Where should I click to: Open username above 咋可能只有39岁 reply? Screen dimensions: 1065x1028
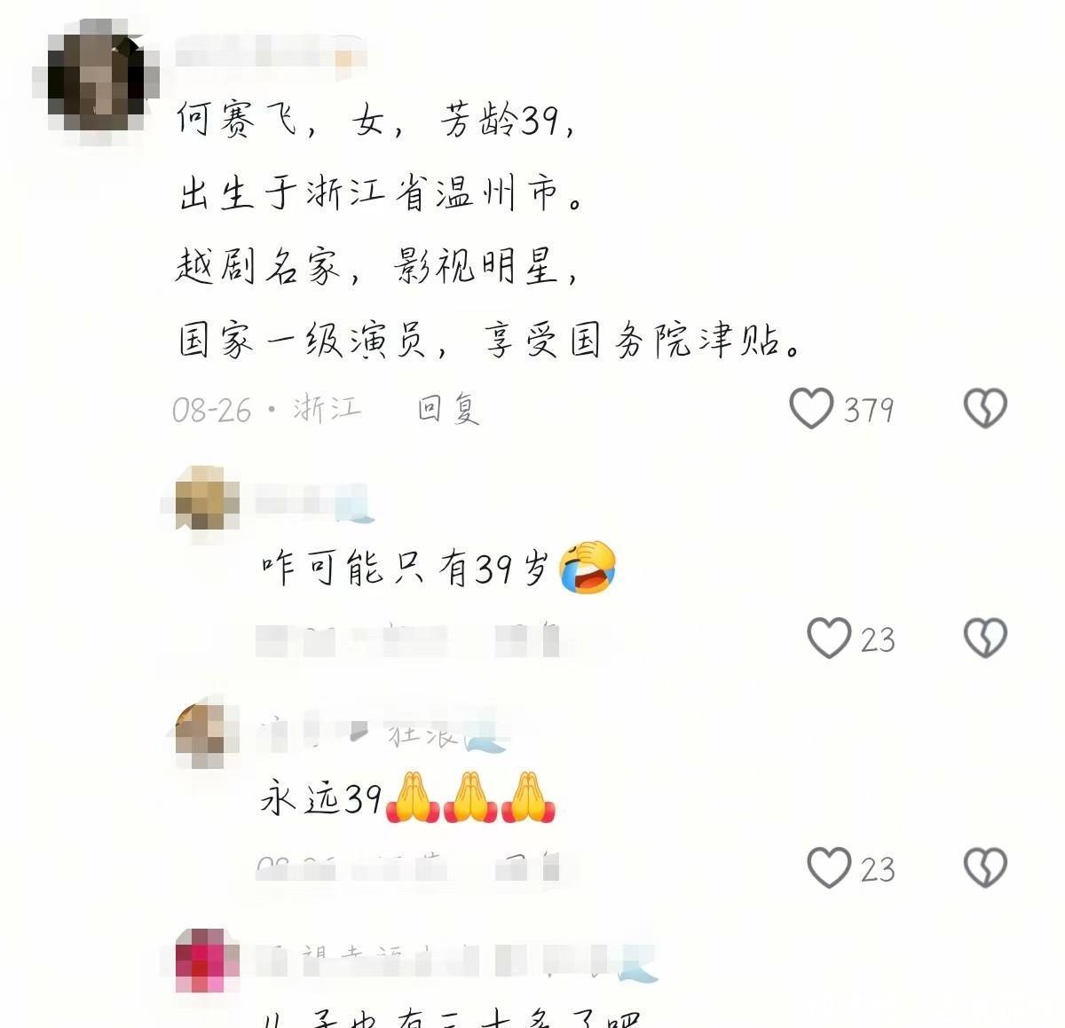(x=312, y=502)
